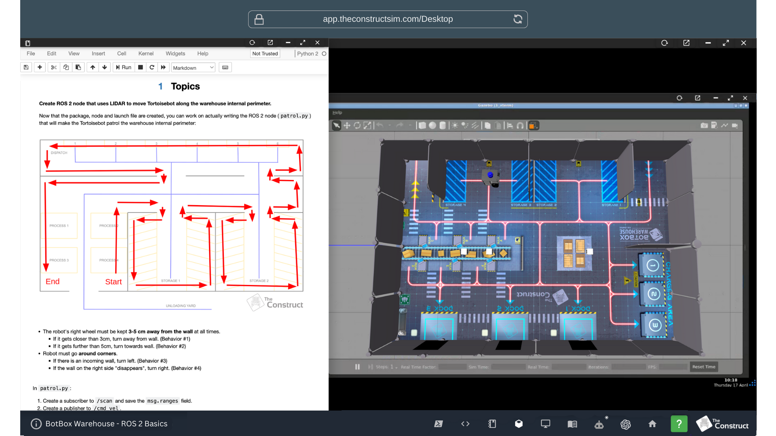Open the Kernel menu in the notebook
This screenshot has width=776, height=436.
(x=146, y=54)
